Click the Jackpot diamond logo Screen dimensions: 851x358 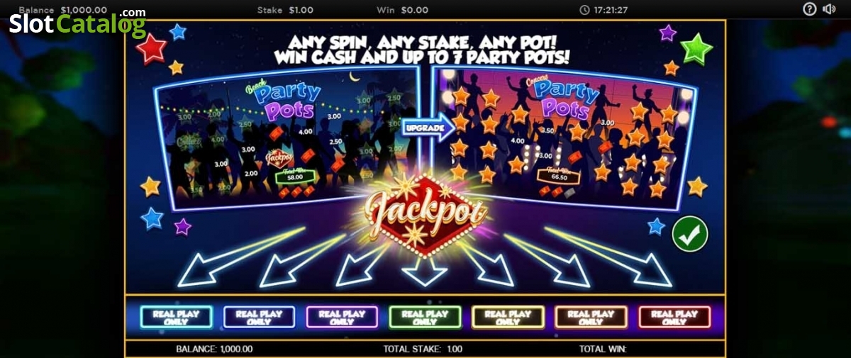pyautogui.click(x=425, y=213)
